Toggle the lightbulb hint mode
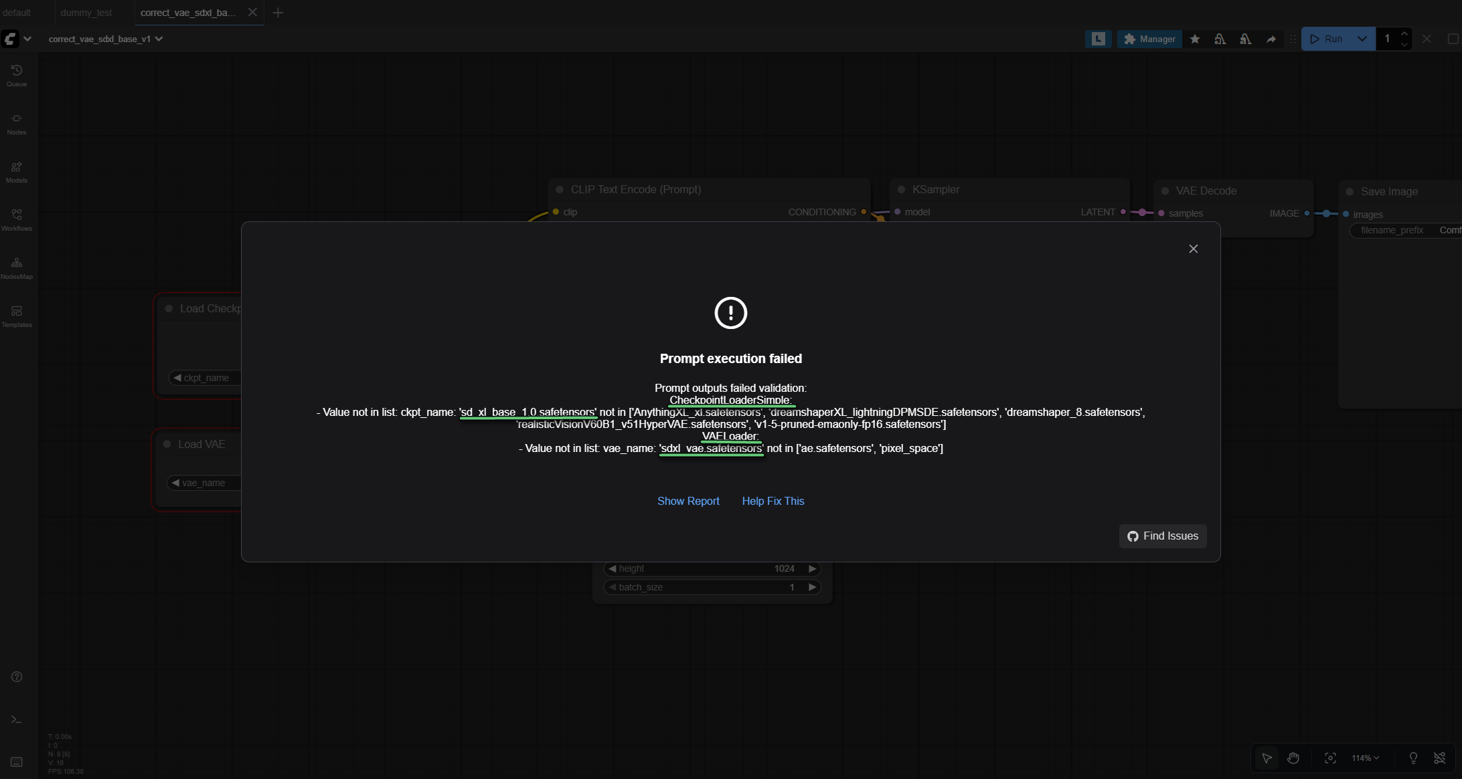Viewport: 1462px width, 779px height. 1412,758
